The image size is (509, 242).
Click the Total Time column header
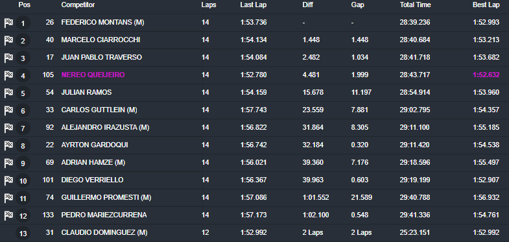click(x=415, y=5)
